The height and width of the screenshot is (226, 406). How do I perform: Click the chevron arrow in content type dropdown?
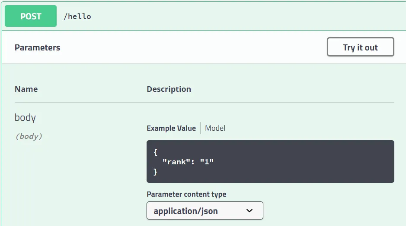pyautogui.click(x=249, y=211)
